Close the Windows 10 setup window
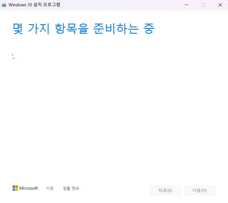This screenshot has height=203, width=228. pyautogui.click(x=220, y=5)
